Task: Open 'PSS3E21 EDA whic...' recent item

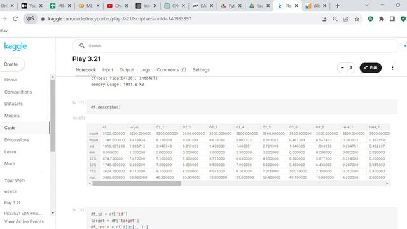Action: (23, 214)
